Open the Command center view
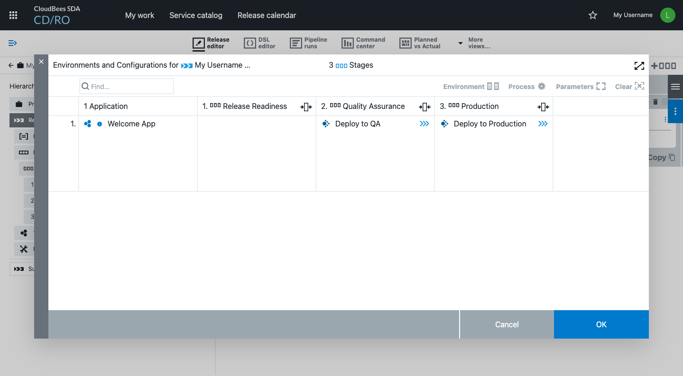683x376 pixels. [x=363, y=43]
